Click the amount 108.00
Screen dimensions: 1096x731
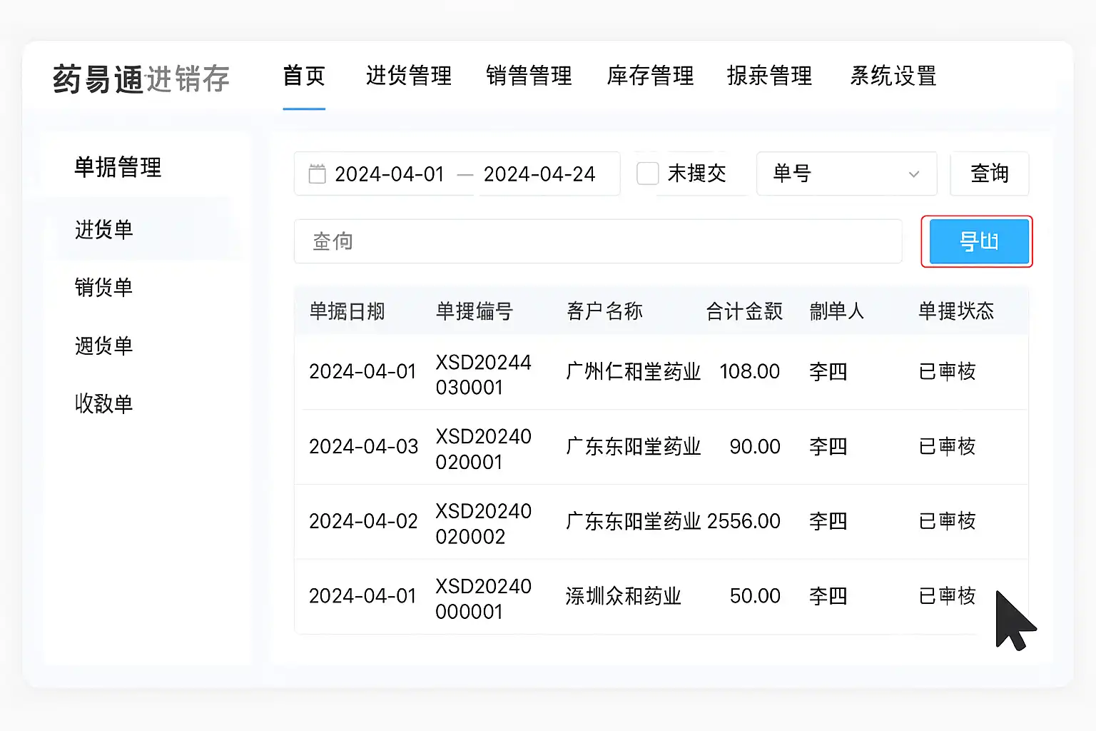coord(750,372)
